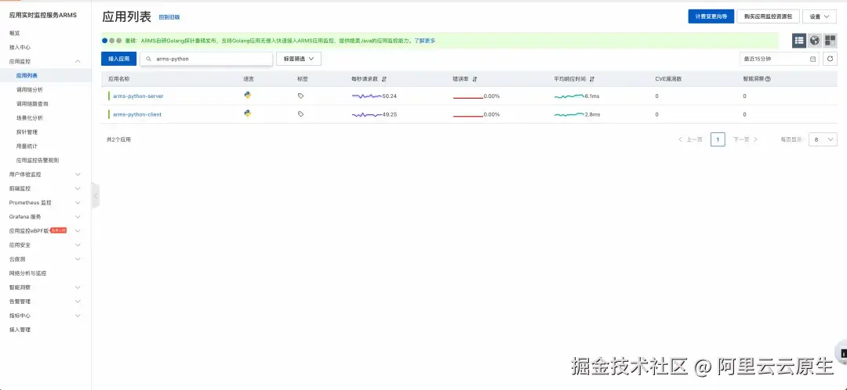This screenshot has height=390, width=847.
Task: Expand Grafana 服务 in the sidebar
Action: pyautogui.click(x=77, y=216)
